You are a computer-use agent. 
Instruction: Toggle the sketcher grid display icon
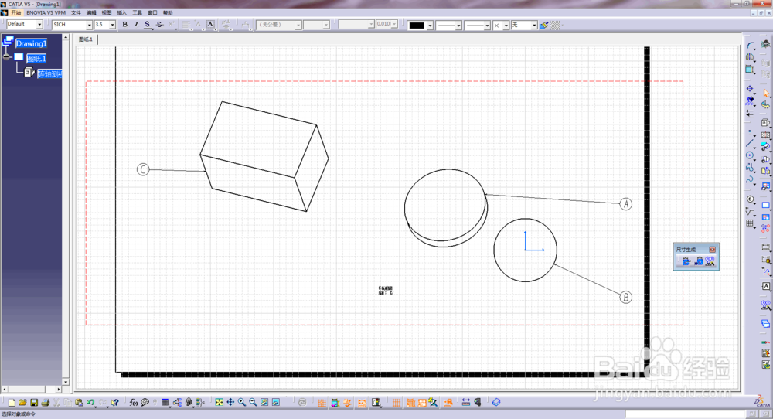click(322, 403)
